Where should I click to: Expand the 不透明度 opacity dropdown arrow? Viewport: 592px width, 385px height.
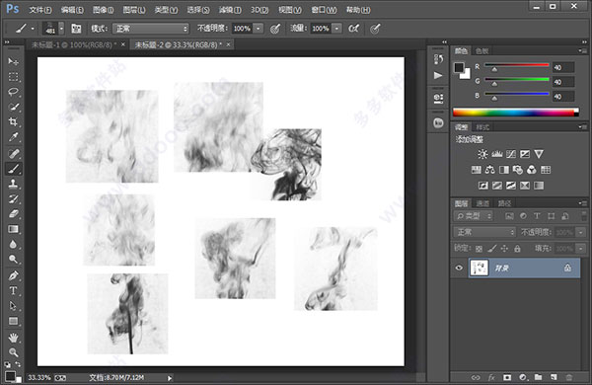pos(259,29)
